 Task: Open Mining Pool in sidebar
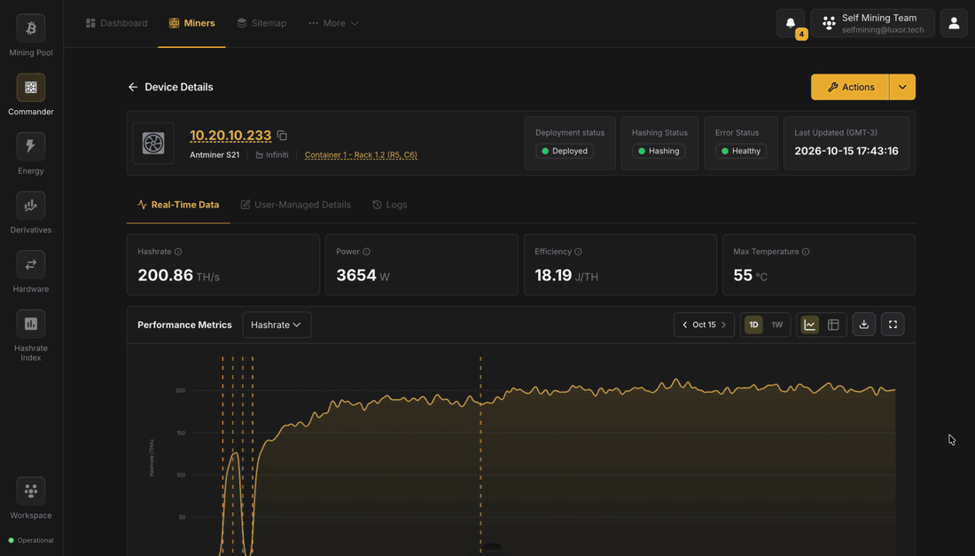click(x=30, y=36)
